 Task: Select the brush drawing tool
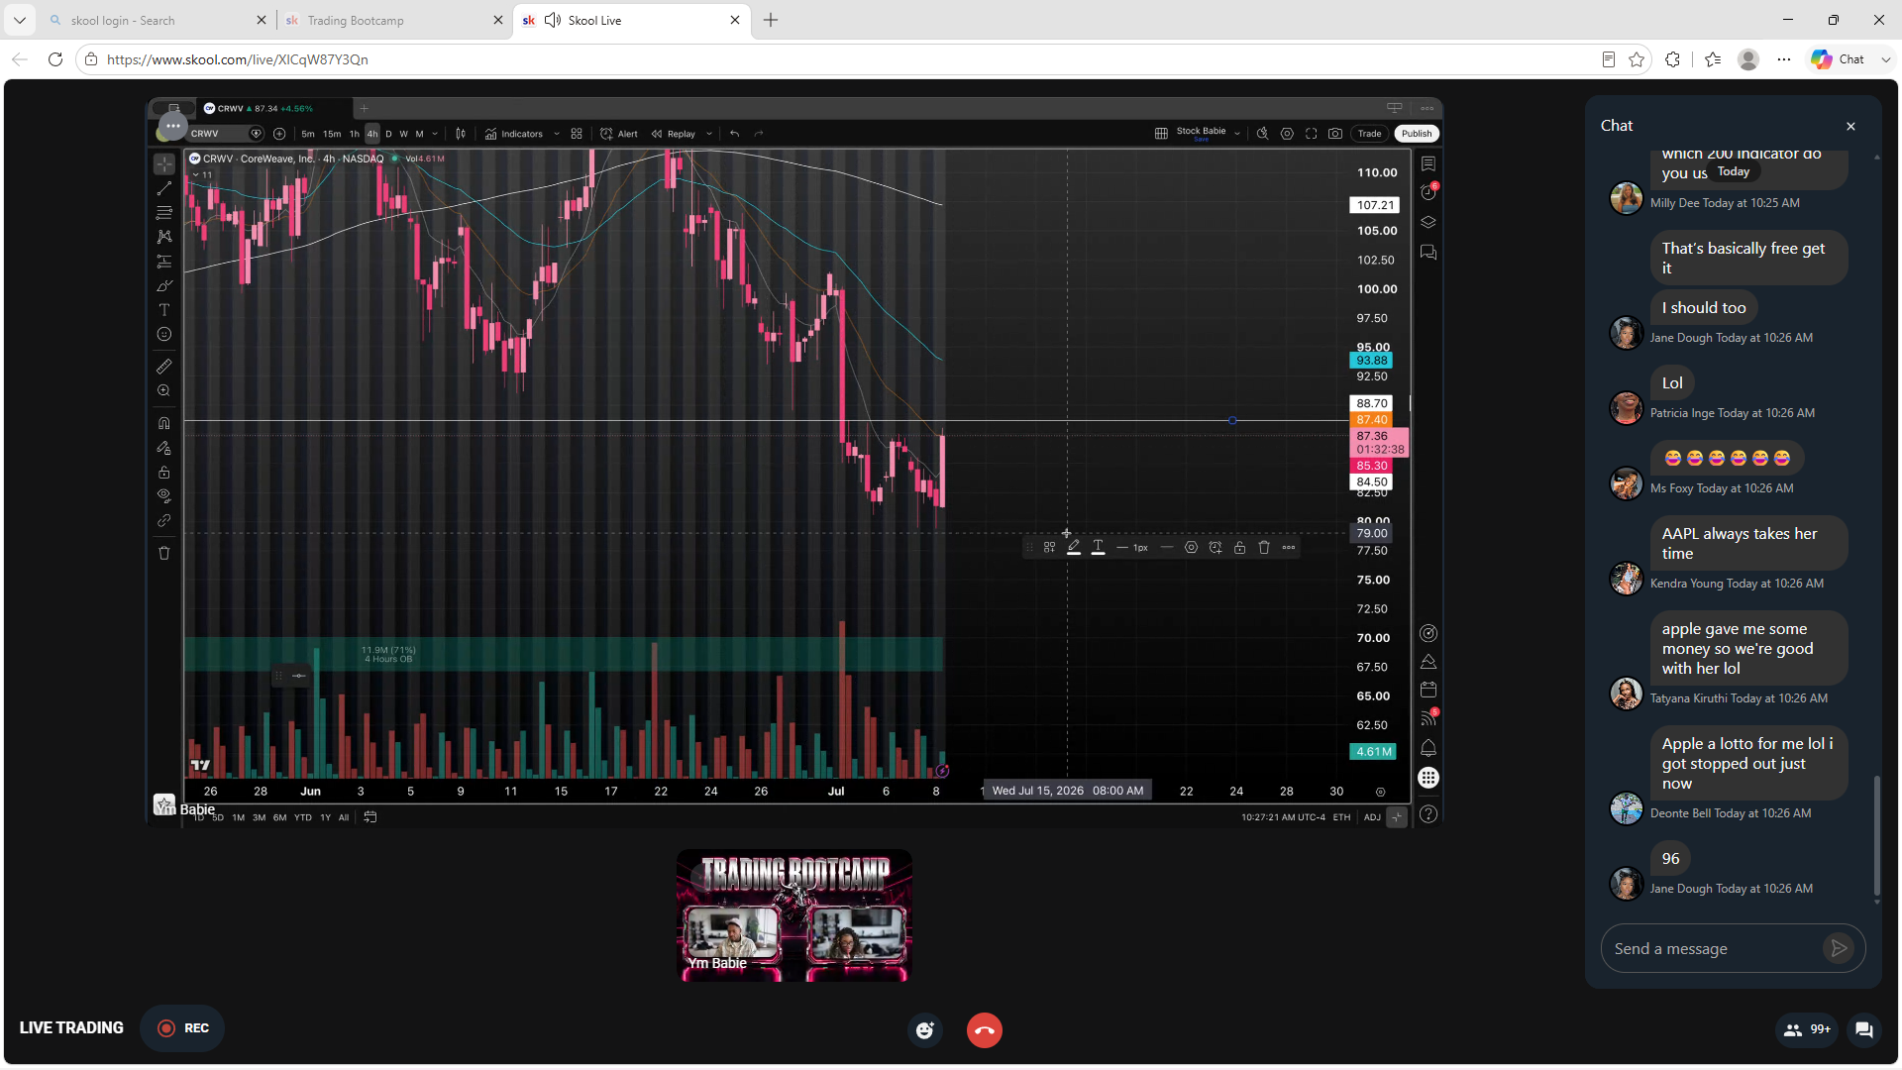pyautogui.click(x=164, y=286)
